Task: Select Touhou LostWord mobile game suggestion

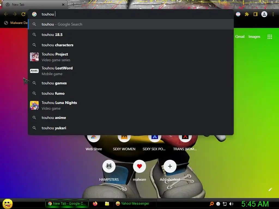Action: coord(131,71)
